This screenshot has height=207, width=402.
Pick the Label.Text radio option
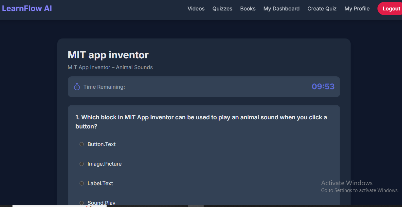click(82, 184)
